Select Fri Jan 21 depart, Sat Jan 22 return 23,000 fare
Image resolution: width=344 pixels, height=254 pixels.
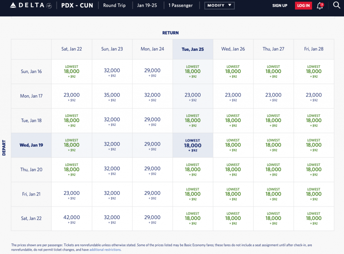[x=72, y=194]
